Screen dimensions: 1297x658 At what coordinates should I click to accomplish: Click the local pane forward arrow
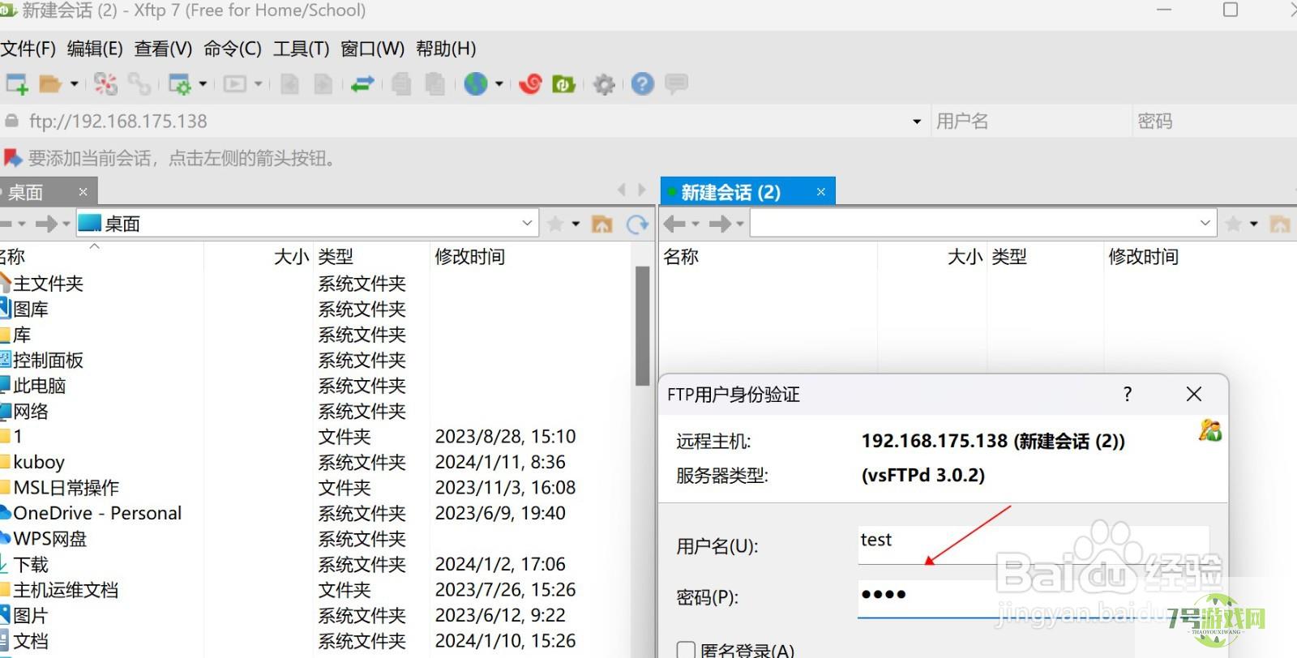point(47,224)
